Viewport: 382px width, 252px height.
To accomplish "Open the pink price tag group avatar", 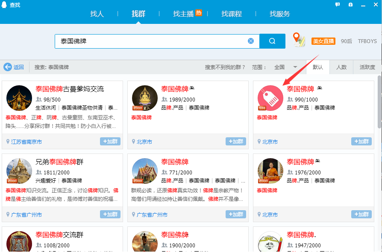I will [x=270, y=98].
